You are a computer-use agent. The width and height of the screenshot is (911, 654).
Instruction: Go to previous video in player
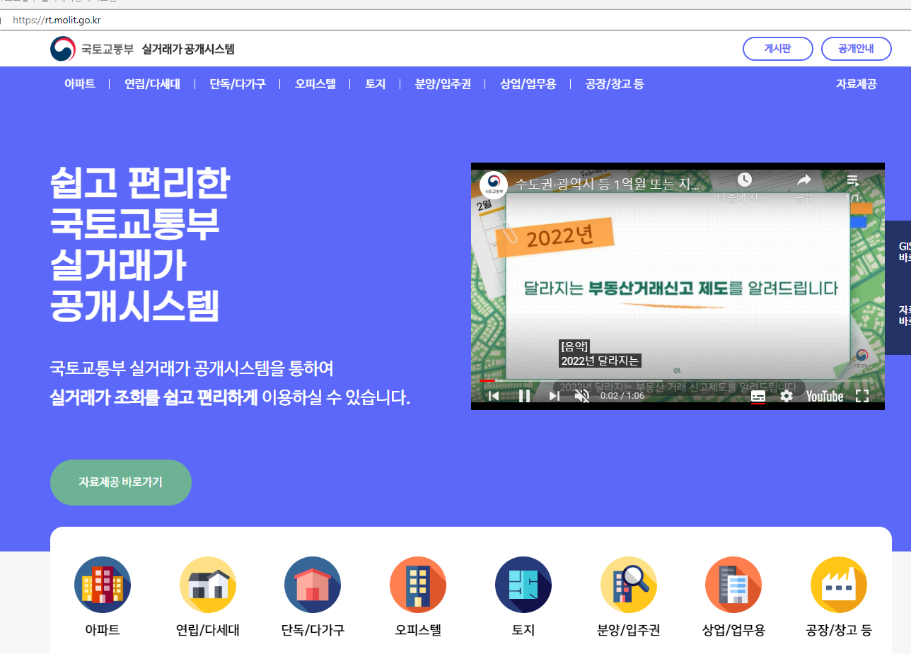coord(494,396)
